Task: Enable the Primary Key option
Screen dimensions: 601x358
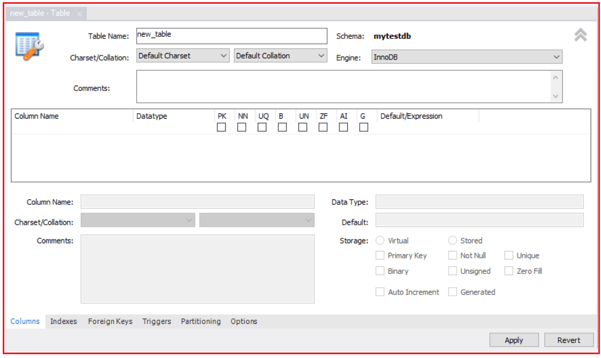Action: [379, 256]
